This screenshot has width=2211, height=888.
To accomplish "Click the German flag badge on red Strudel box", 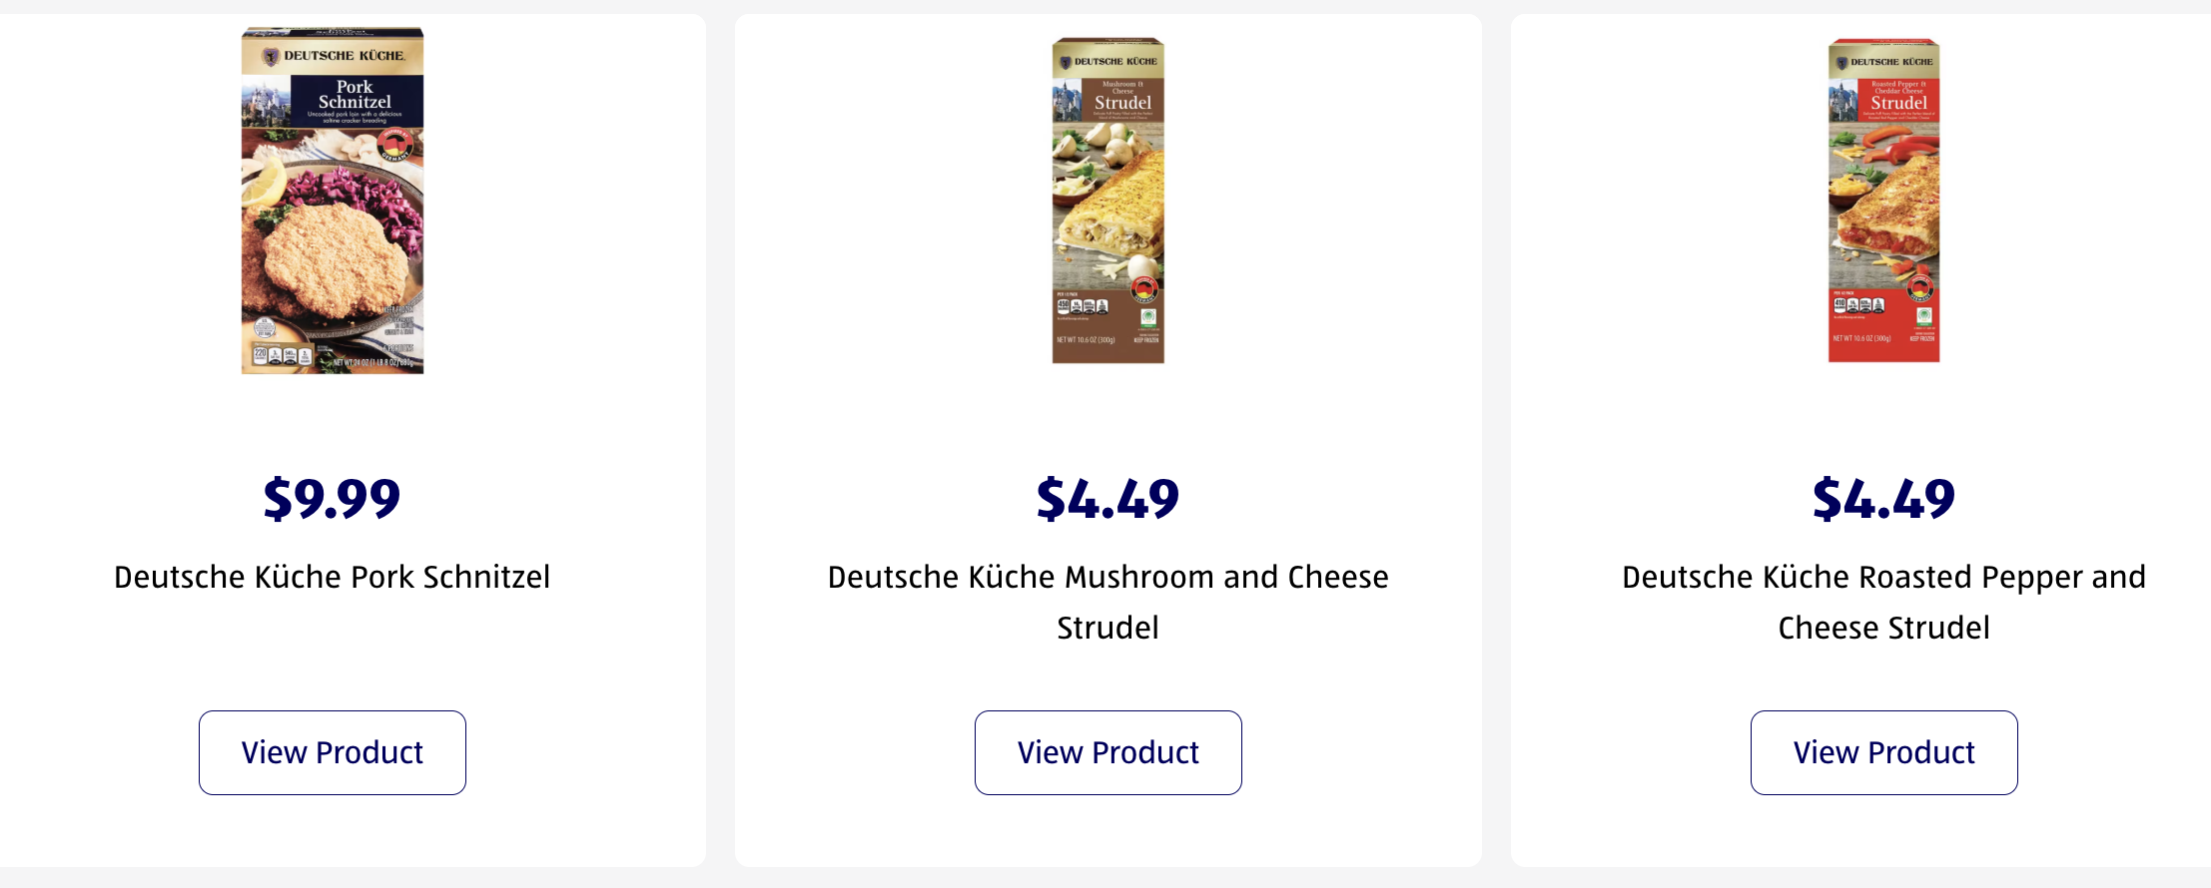I will click(x=1919, y=289).
